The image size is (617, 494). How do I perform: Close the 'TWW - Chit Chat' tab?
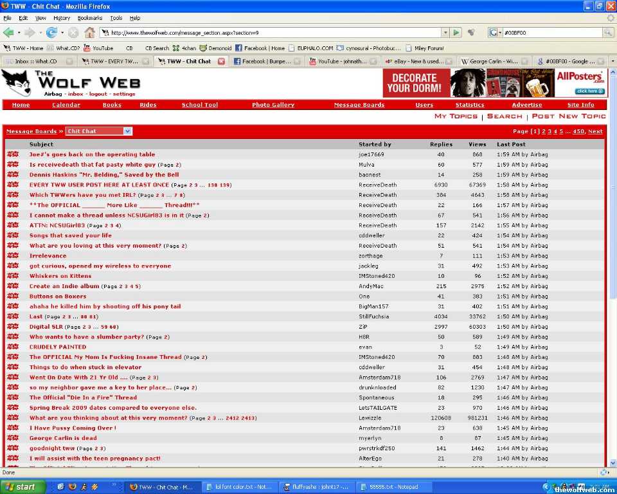pos(221,61)
